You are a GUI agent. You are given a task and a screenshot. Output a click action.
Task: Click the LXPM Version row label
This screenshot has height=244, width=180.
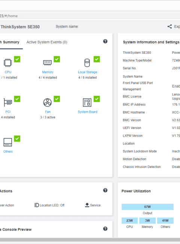coord(133,136)
